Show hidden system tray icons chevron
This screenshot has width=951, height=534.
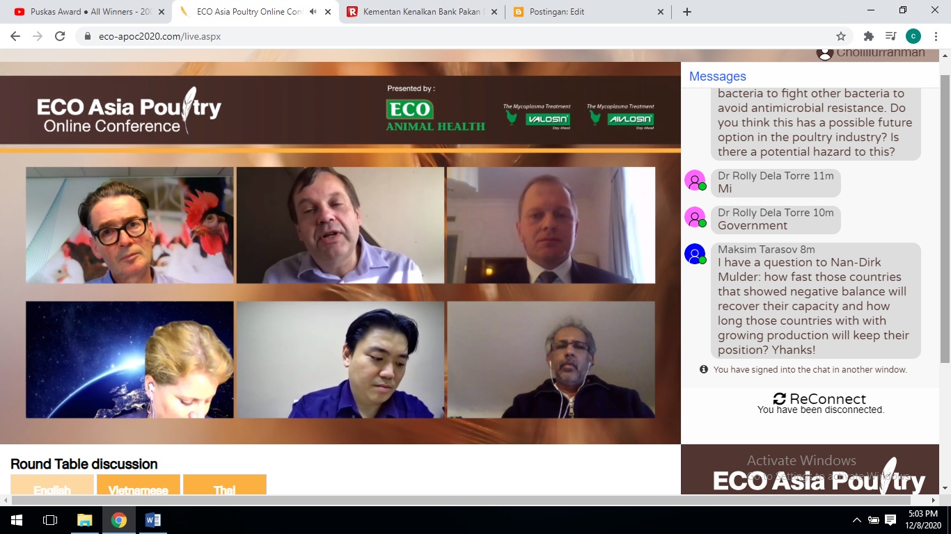[857, 520]
